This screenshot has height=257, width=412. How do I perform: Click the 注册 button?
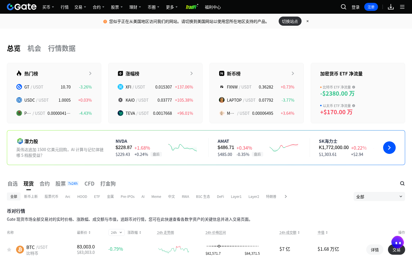(371, 7)
